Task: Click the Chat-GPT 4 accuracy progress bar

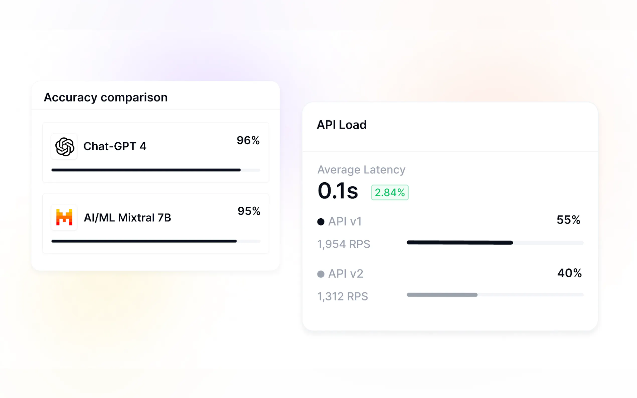Action: coord(156,170)
